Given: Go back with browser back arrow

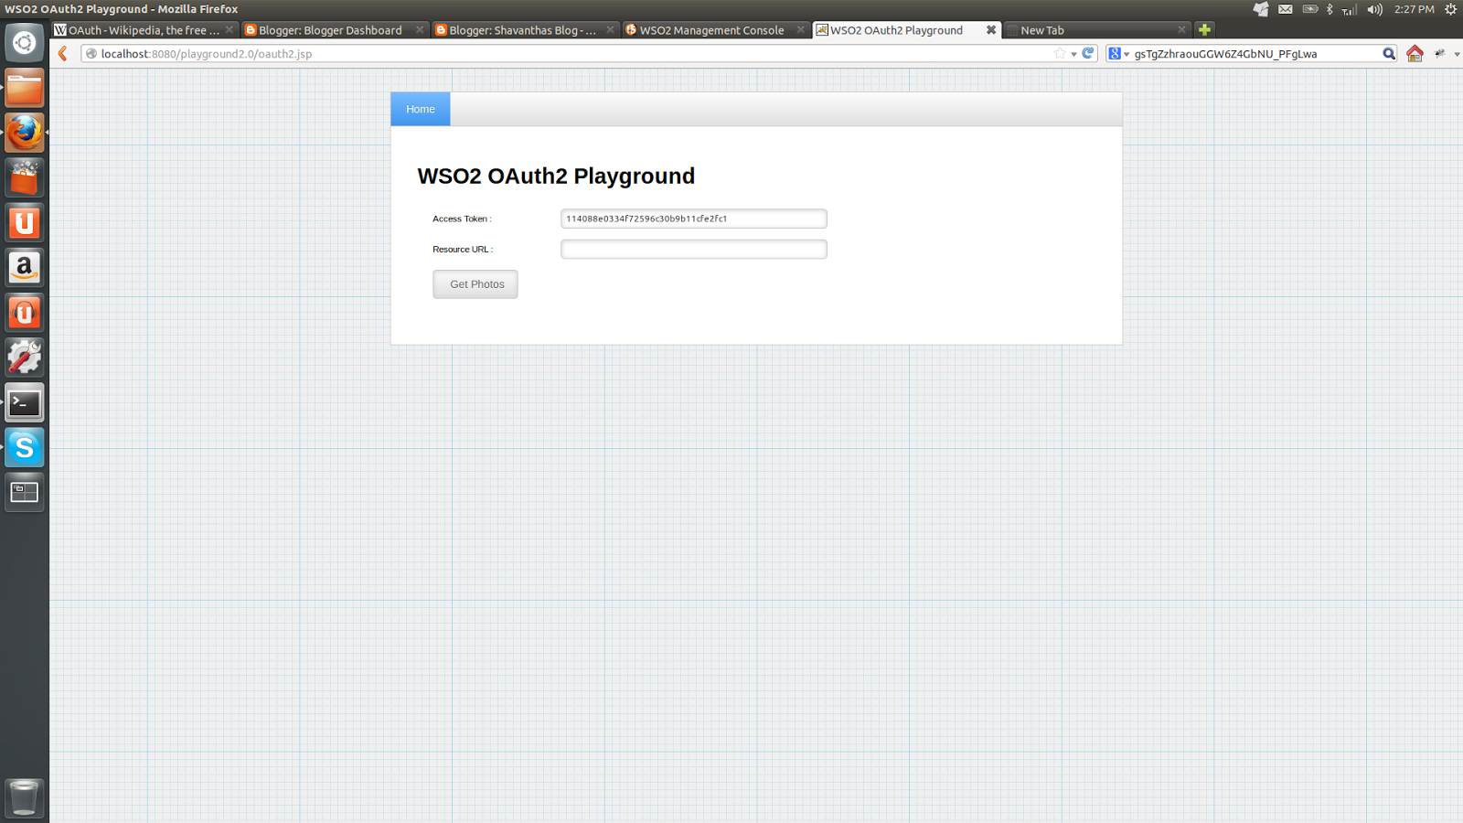Looking at the screenshot, I should [x=63, y=54].
